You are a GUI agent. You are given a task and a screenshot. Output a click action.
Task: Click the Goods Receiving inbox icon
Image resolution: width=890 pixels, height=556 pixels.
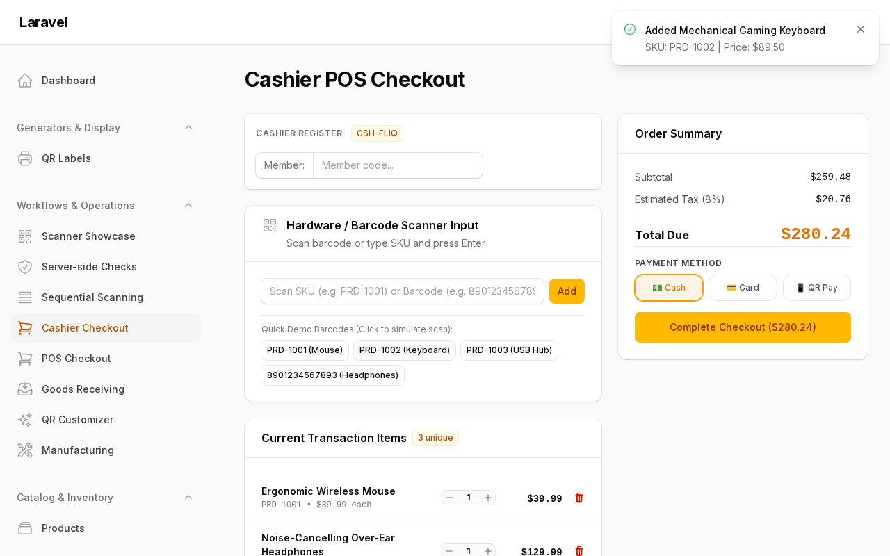[25, 389]
